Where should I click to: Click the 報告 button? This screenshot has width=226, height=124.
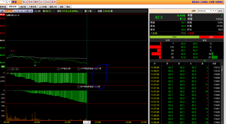[30, 2]
